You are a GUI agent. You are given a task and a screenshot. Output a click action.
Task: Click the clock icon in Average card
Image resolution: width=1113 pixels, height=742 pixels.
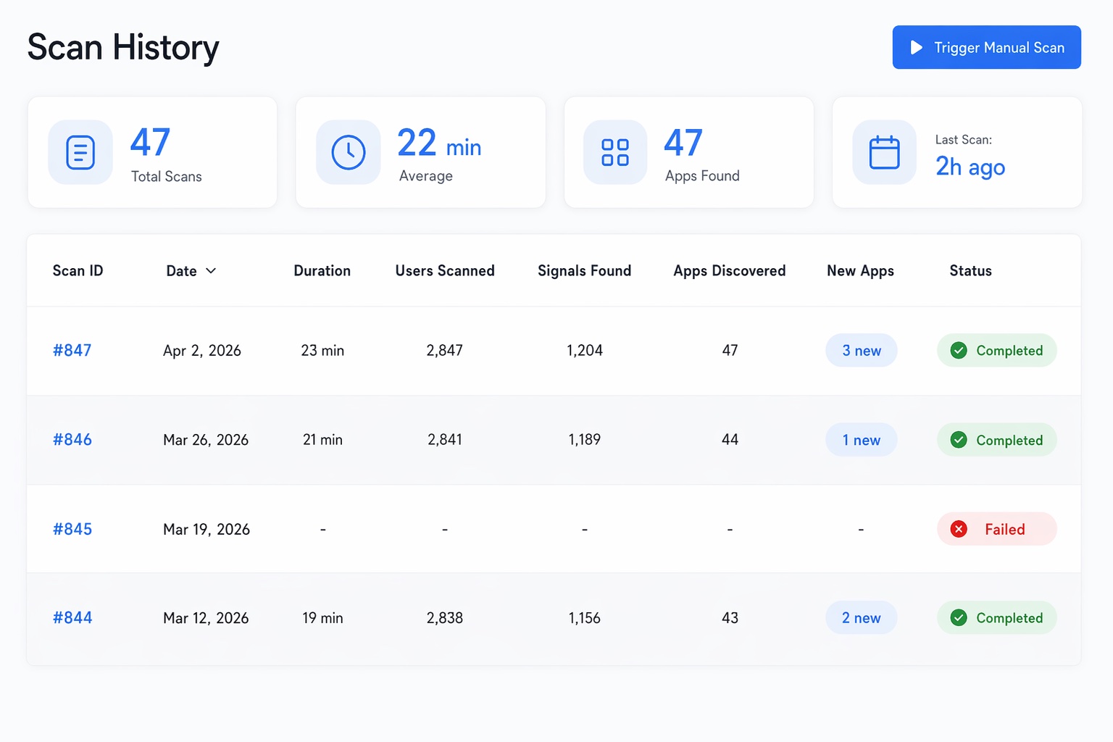(x=349, y=152)
